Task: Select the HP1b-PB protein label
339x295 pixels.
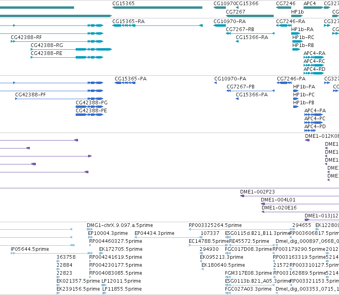Action: coord(304,103)
